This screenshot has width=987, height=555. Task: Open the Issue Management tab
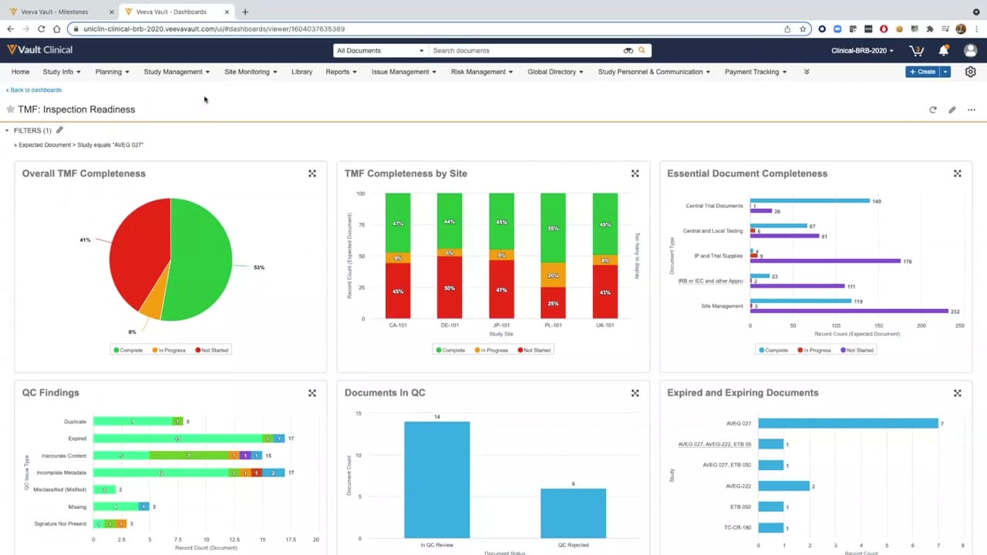click(x=403, y=72)
